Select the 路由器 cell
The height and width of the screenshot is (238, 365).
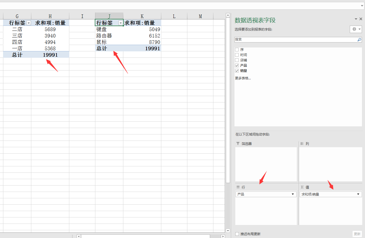[109, 36]
